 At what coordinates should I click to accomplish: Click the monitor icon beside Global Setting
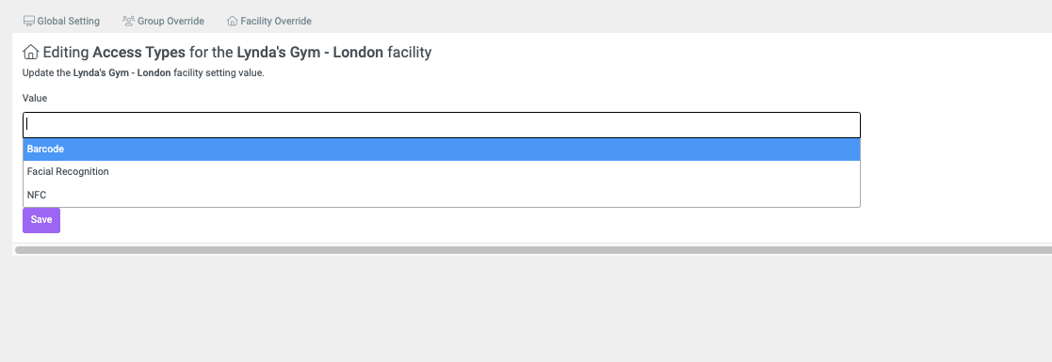click(29, 21)
